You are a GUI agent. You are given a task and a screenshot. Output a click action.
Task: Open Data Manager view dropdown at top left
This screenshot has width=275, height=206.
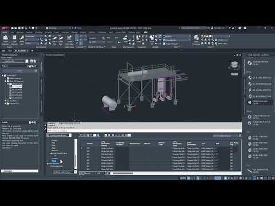[x=59, y=135]
